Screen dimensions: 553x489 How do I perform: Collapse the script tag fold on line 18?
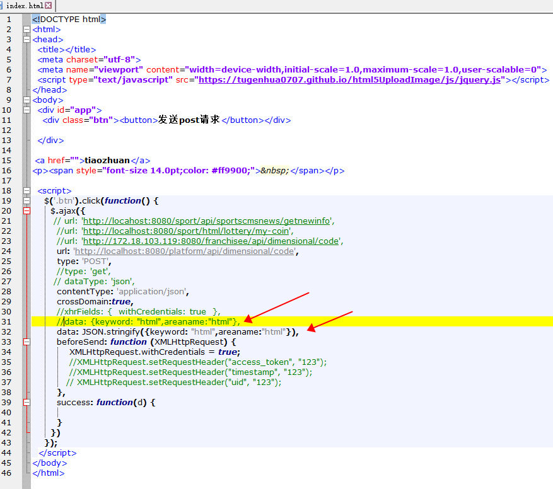(x=26, y=191)
